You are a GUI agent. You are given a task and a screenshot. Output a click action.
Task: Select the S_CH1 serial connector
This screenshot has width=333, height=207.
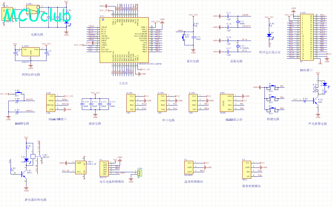coord(131,103)
